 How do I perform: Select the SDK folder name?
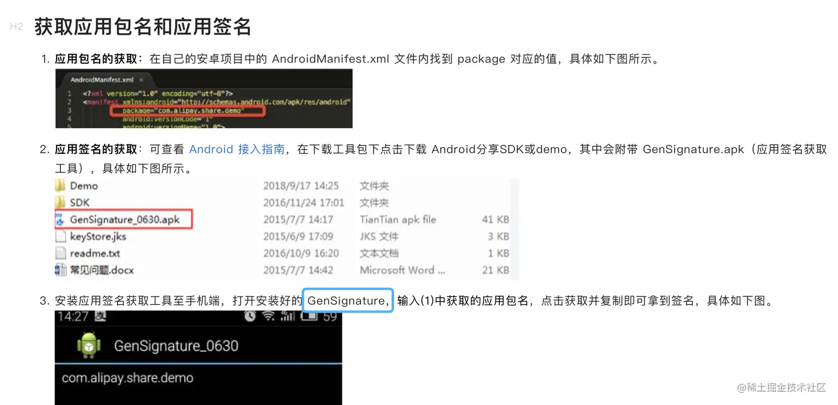click(79, 202)
